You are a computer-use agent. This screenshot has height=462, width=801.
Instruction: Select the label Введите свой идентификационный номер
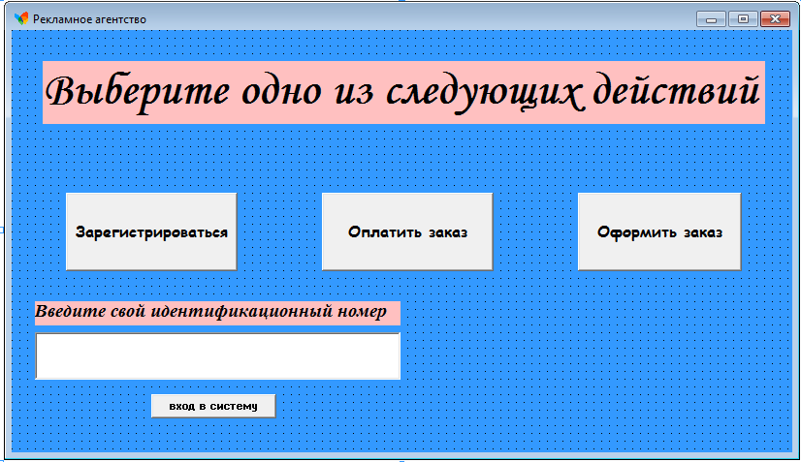[217, 313]
